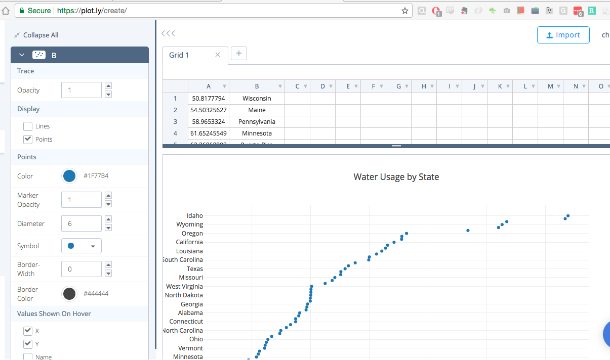Decrease Border-Width with down arrow
The width and height of the screenshot is (610, 360).
coord(108,273)
